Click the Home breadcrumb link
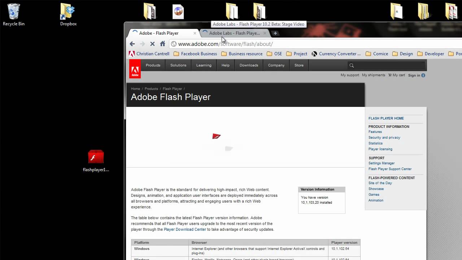 (135, 89)
